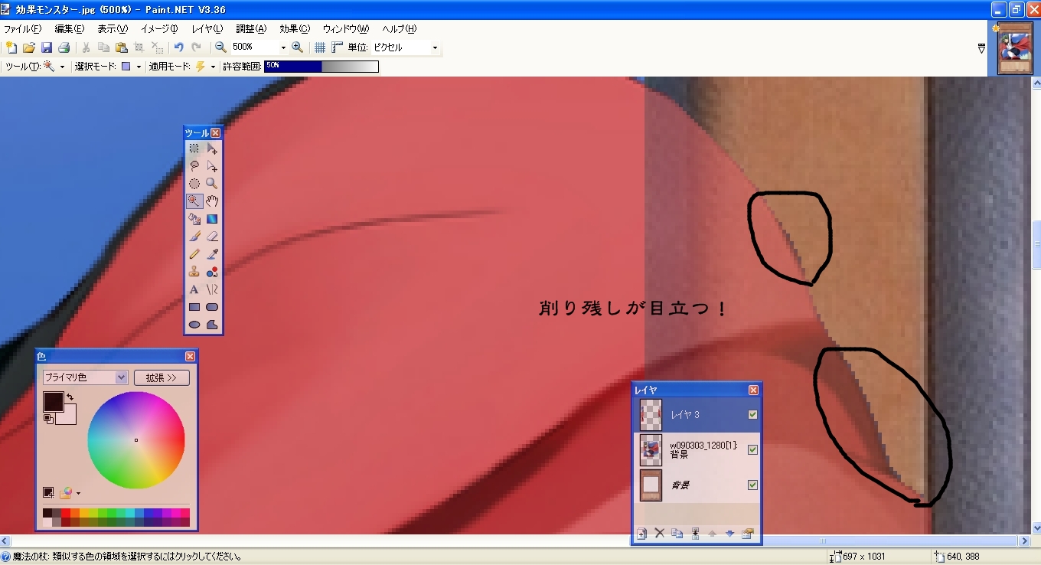Open the イメージ(I) menu
This screenshot has height=565, width=1041.
pyautogui.click(x=159, y=28)
